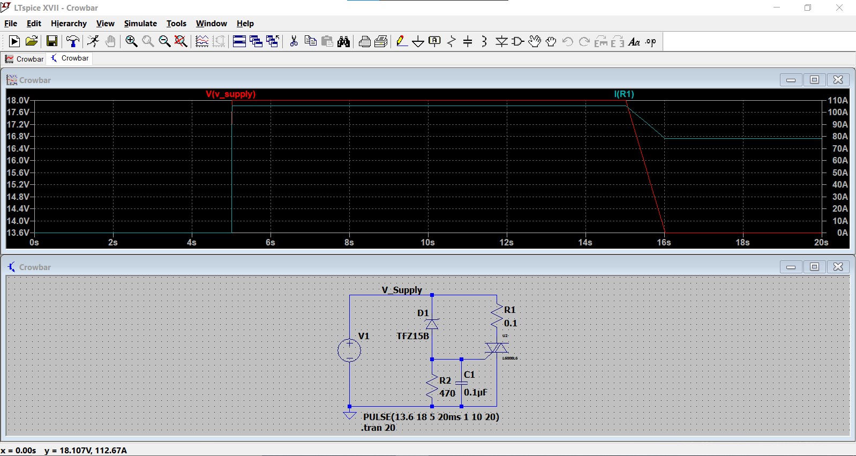The image size is (856, 456).
Task: Open the Window menu
Action: click(211, 24)
